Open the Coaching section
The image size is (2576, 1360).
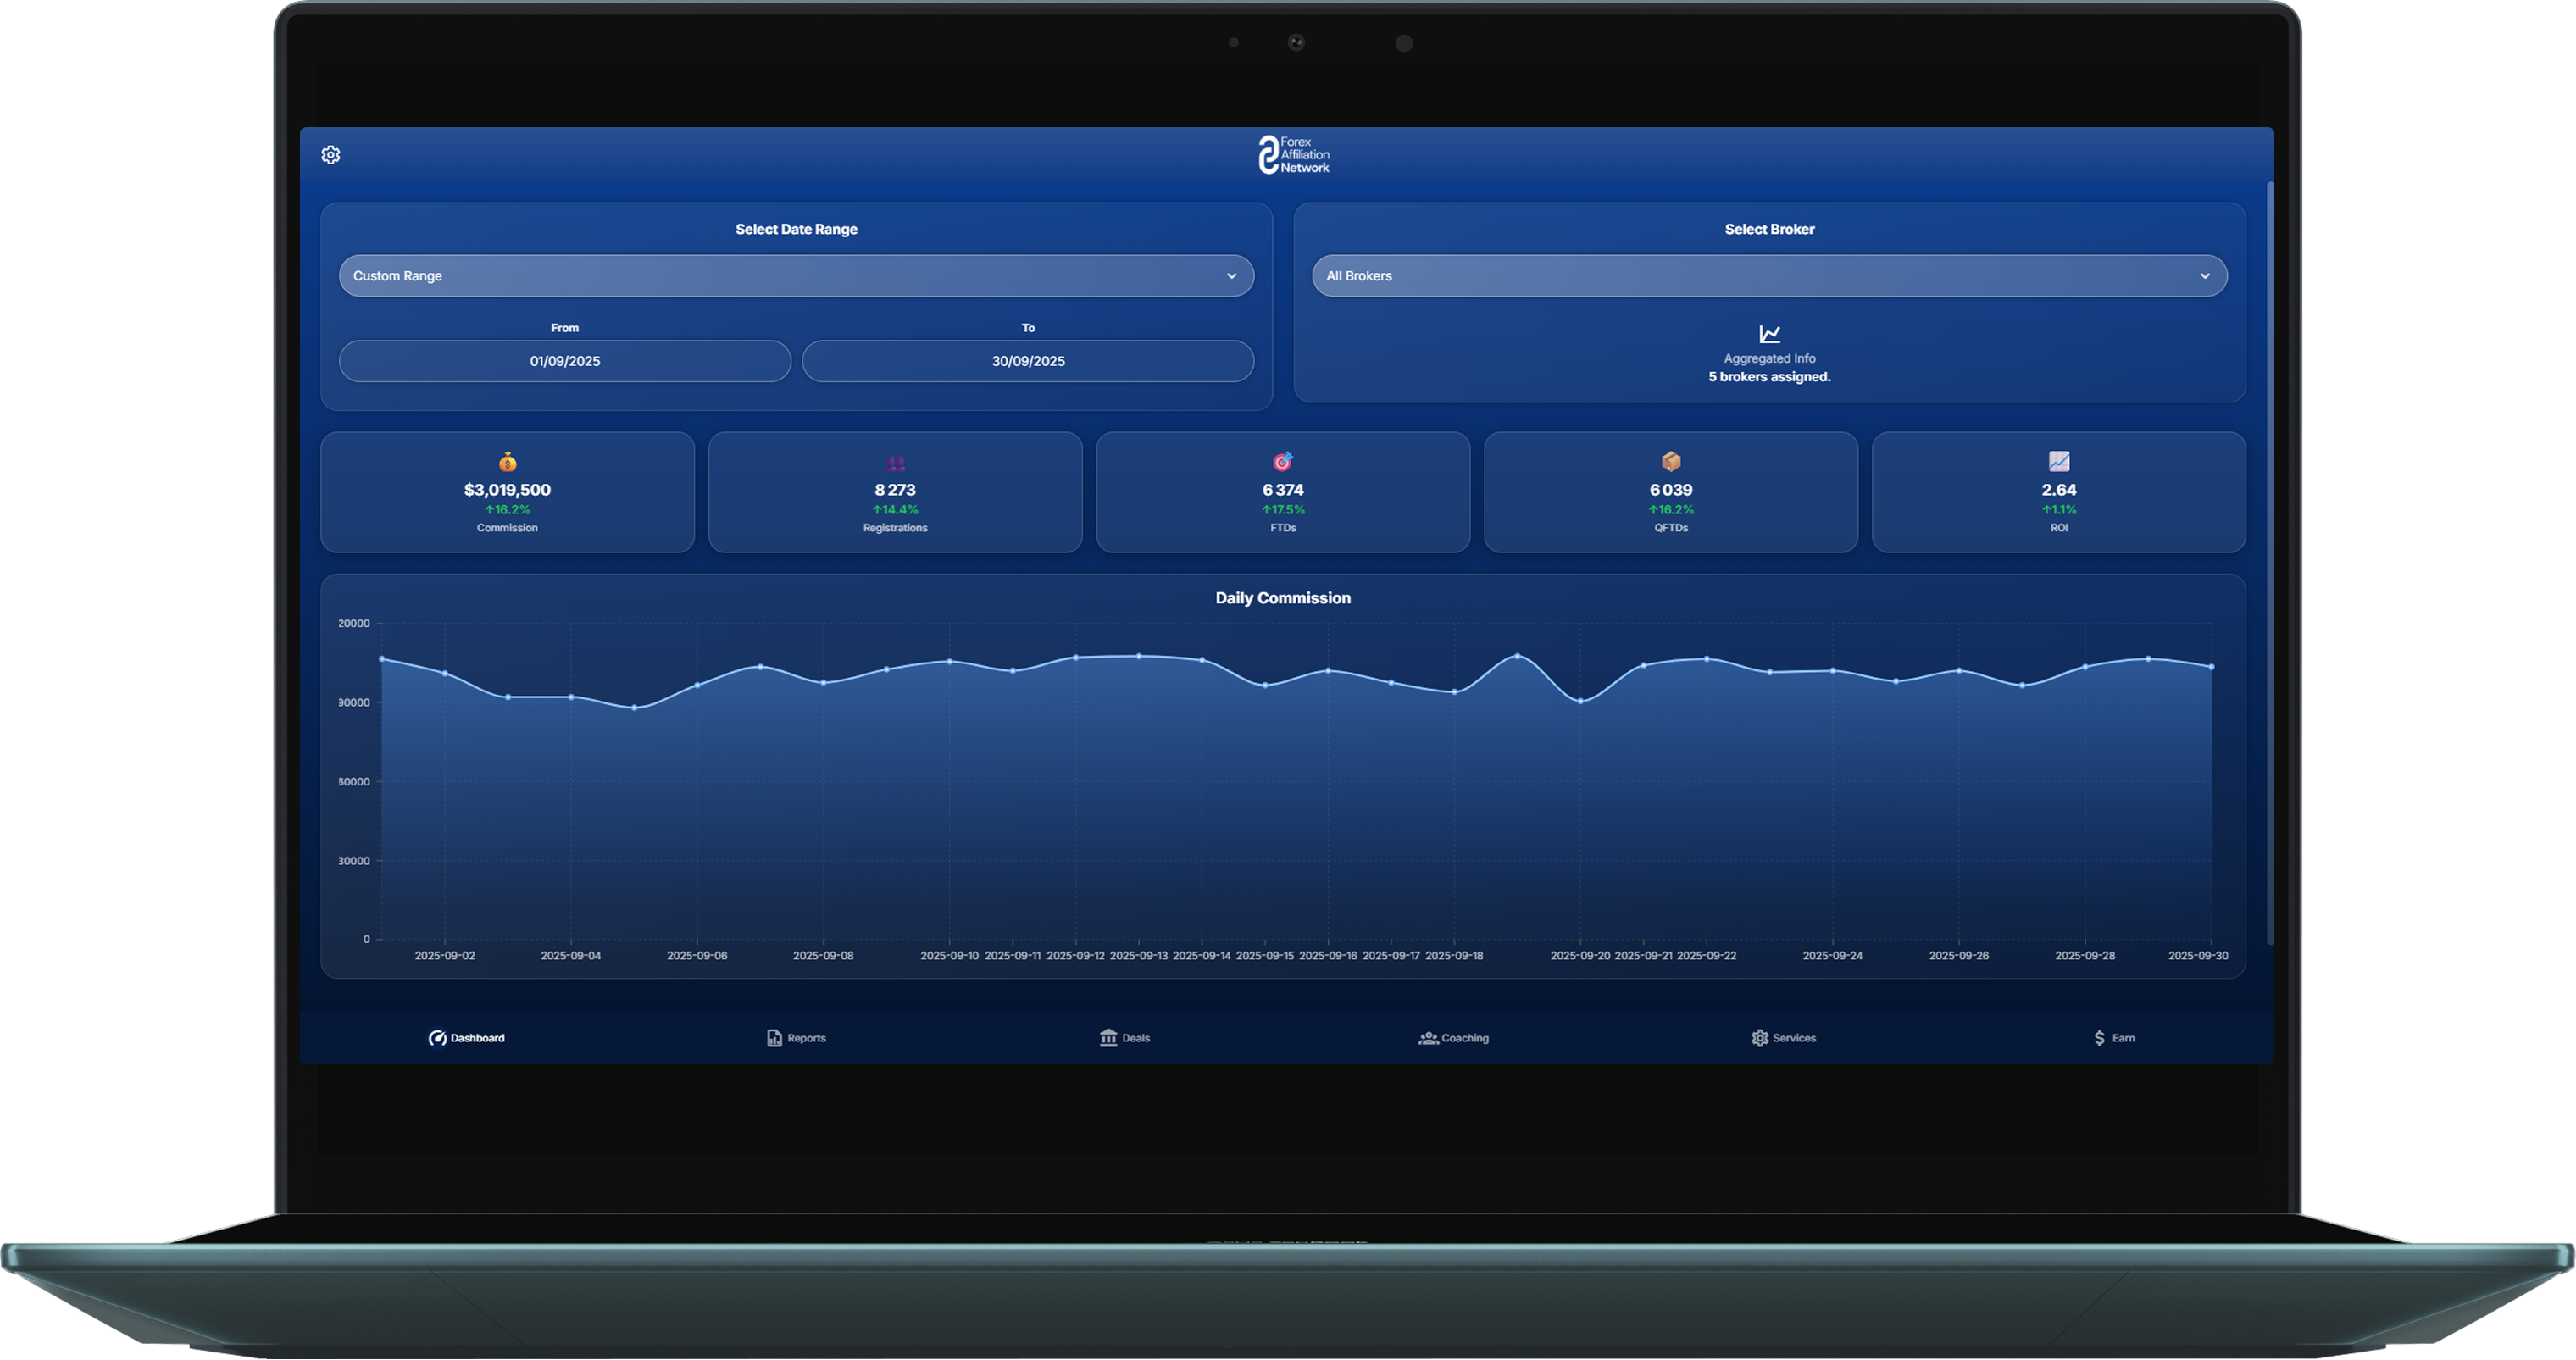[1454, 1038]
